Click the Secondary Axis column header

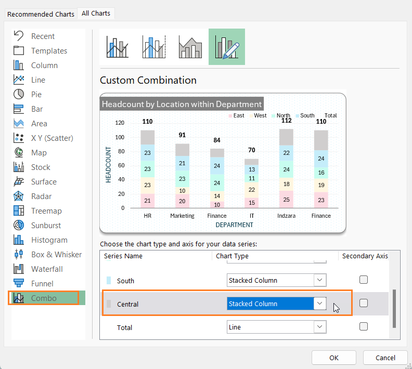point(365,256)
